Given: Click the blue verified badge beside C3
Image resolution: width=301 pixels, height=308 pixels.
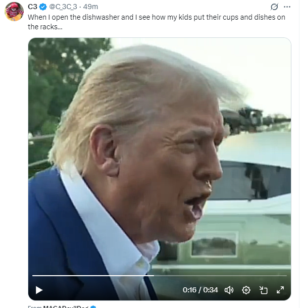Looking at the screenshot, I should [43, 7].
